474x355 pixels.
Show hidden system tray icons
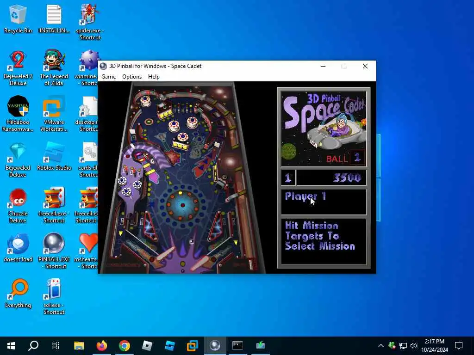[381, 346]
